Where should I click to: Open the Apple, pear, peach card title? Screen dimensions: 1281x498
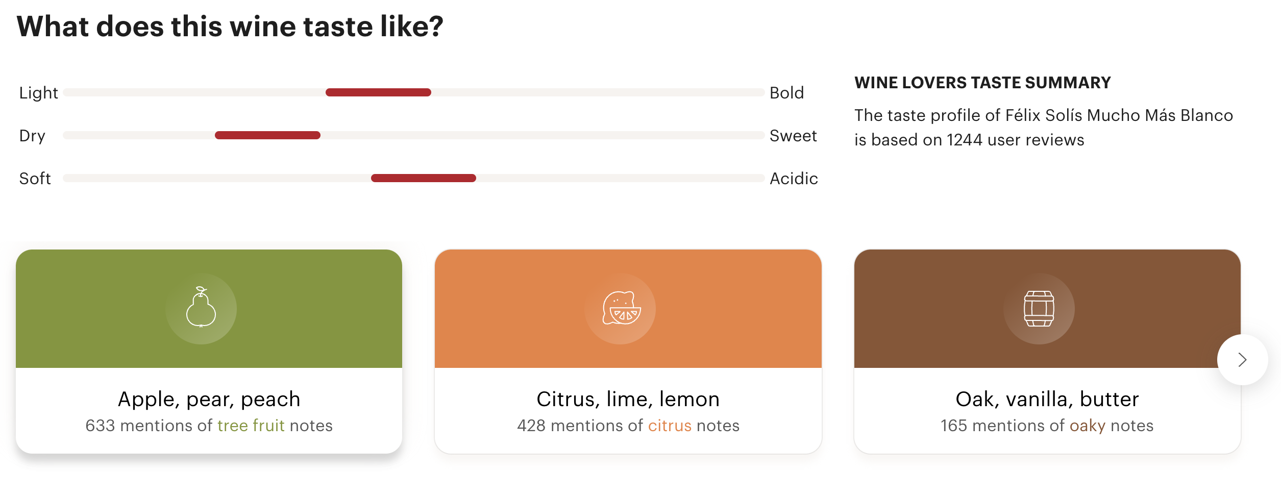click(209, 399)
